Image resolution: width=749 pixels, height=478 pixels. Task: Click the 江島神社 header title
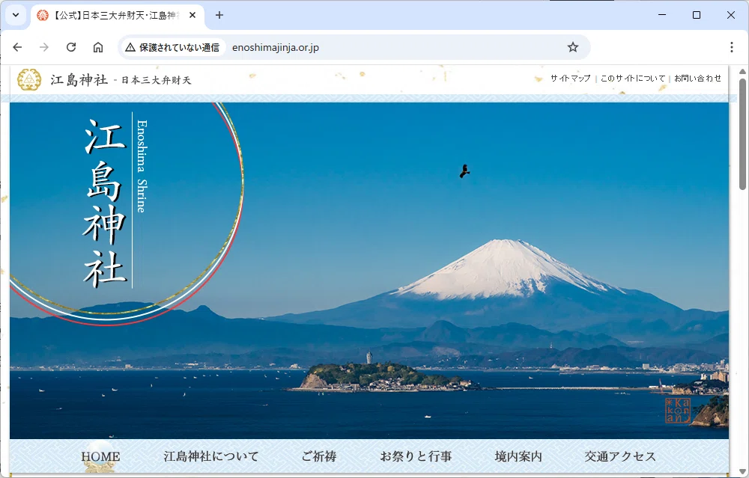(79, 79)
